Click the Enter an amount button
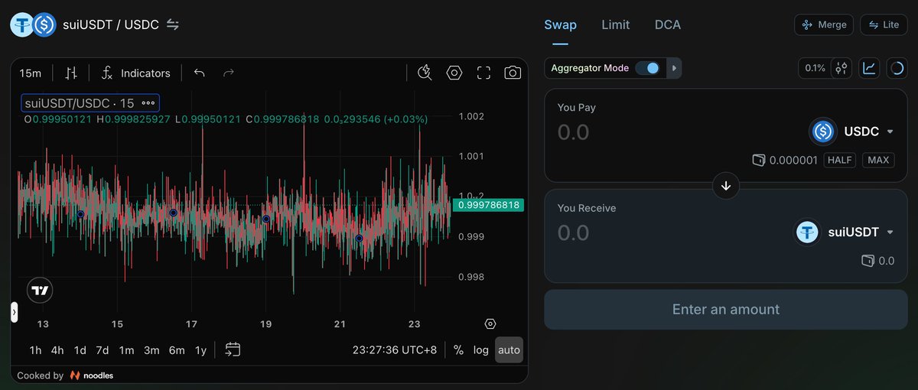Screen dimensions: 918x390 pyautogui.click(x=726, y=310)
